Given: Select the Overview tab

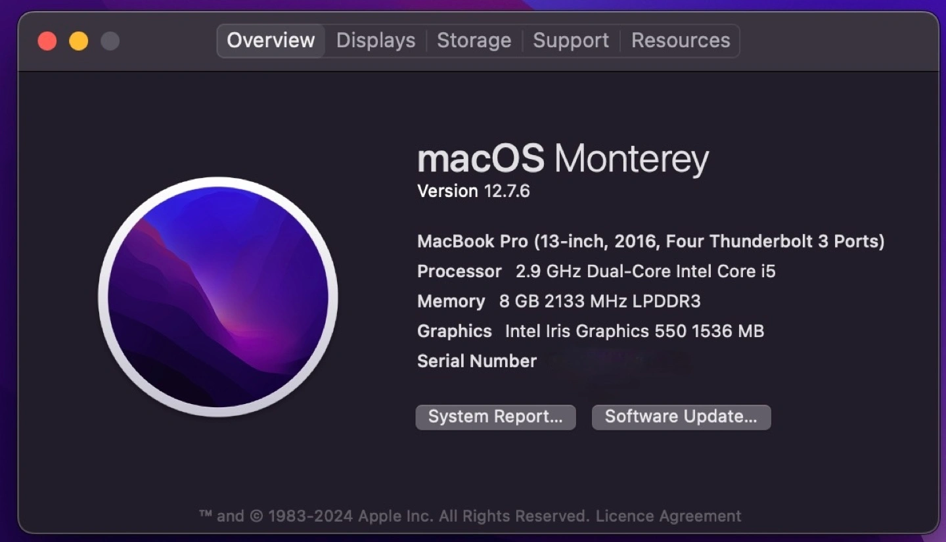Looking at the screenshot, I should [x=271, y=41].
